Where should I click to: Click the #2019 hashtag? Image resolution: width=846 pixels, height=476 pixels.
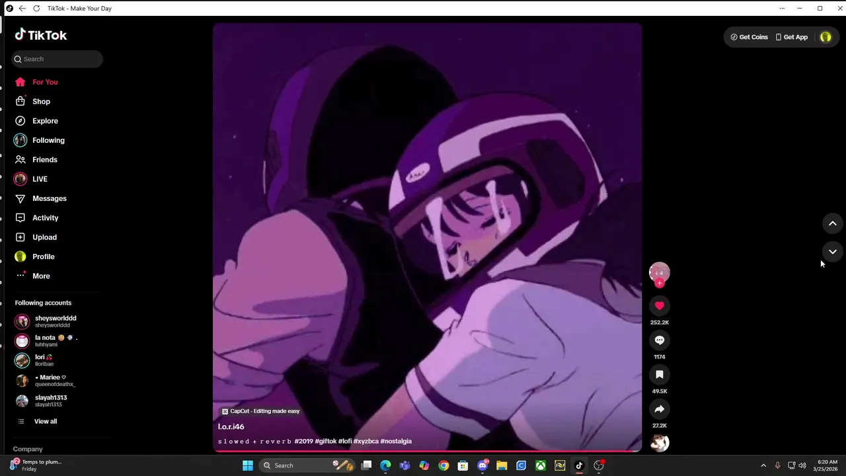tap(304, 441)
